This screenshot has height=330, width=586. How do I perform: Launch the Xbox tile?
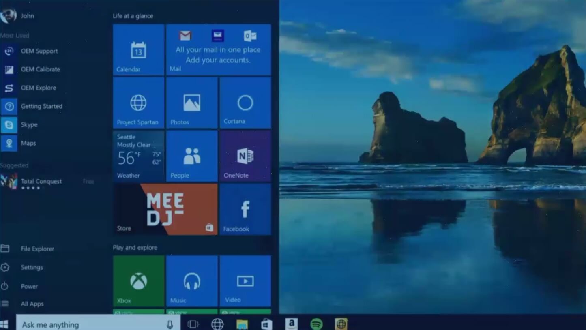pos(138,281)
